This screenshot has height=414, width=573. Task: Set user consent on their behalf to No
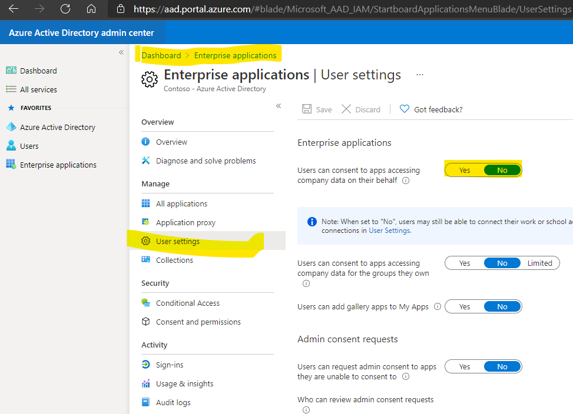502,170
